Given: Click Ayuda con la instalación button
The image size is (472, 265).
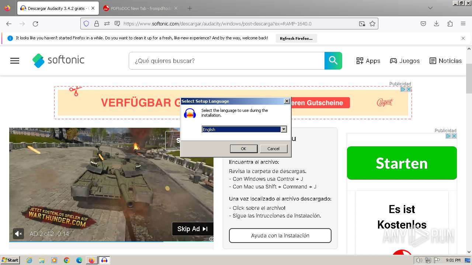Looking at the screenshot, I should point(280,236).
